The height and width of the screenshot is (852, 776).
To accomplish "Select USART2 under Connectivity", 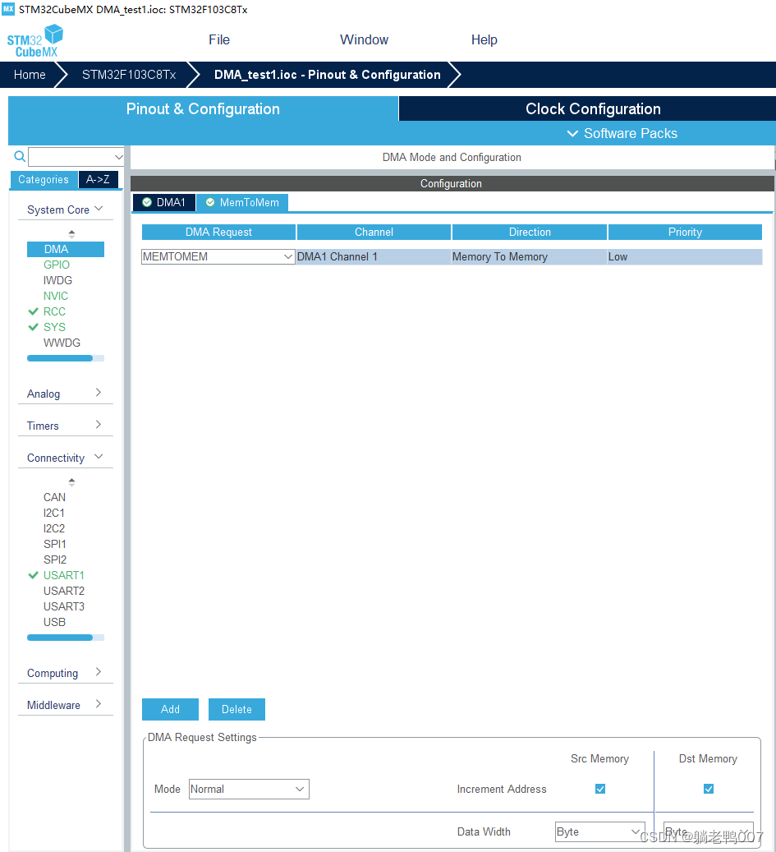I will (x=63, y=591).
